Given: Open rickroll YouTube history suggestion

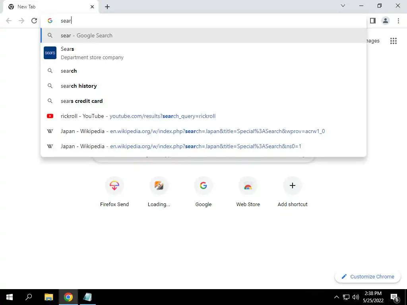Looking at the screenshot, I should tap(203, 116).
